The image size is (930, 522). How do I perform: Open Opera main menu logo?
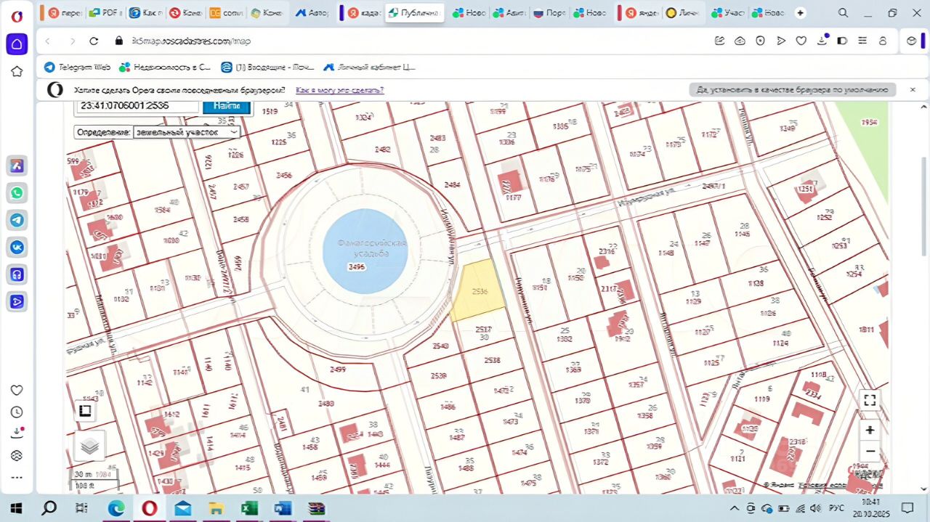[x=17, y=17]
